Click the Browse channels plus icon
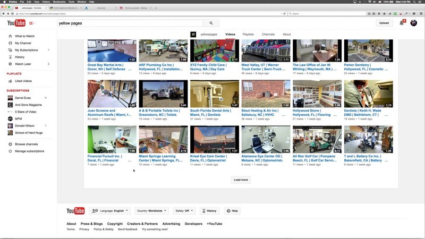The image size is (425, 239). tap(10, 144)
